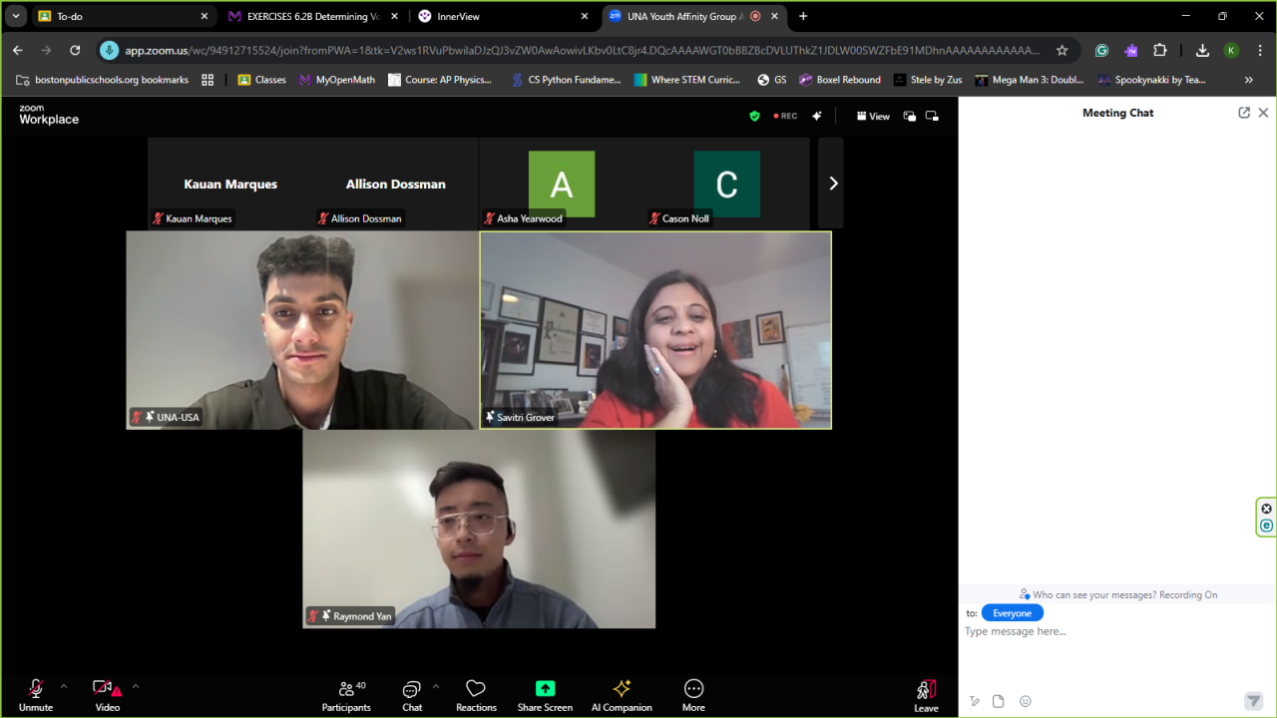Open the chat text formatting tool
The height and width of the screenshot is (718, 1277).
pos(976,701)
